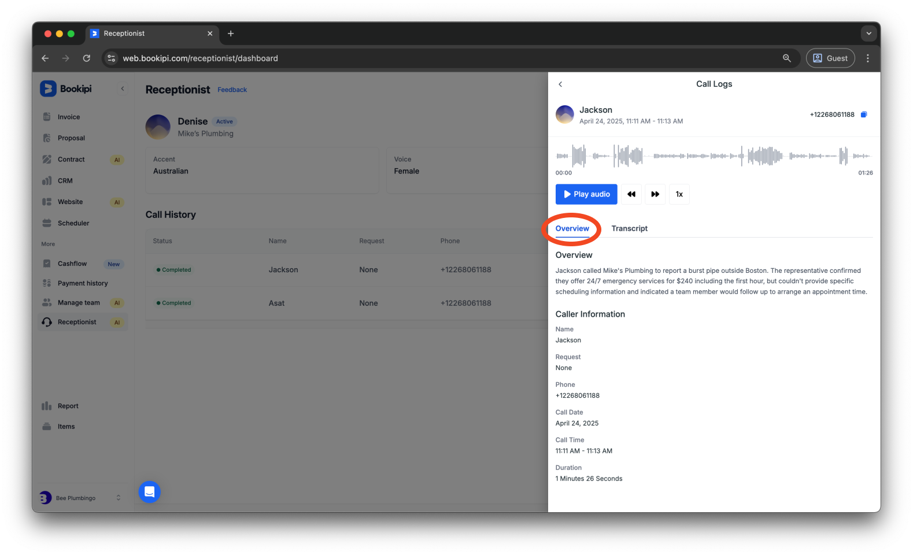Click the +12268061188 phone in Caller Information
This screenshot has height=555, width=913.
(x=578, y=395)
